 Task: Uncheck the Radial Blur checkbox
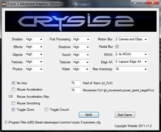[x=117, y=46]
